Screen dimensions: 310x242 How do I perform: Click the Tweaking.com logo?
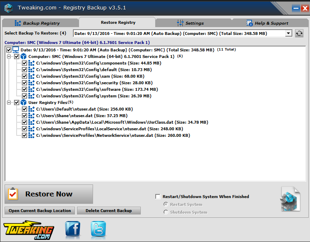[x=29, y=230]
